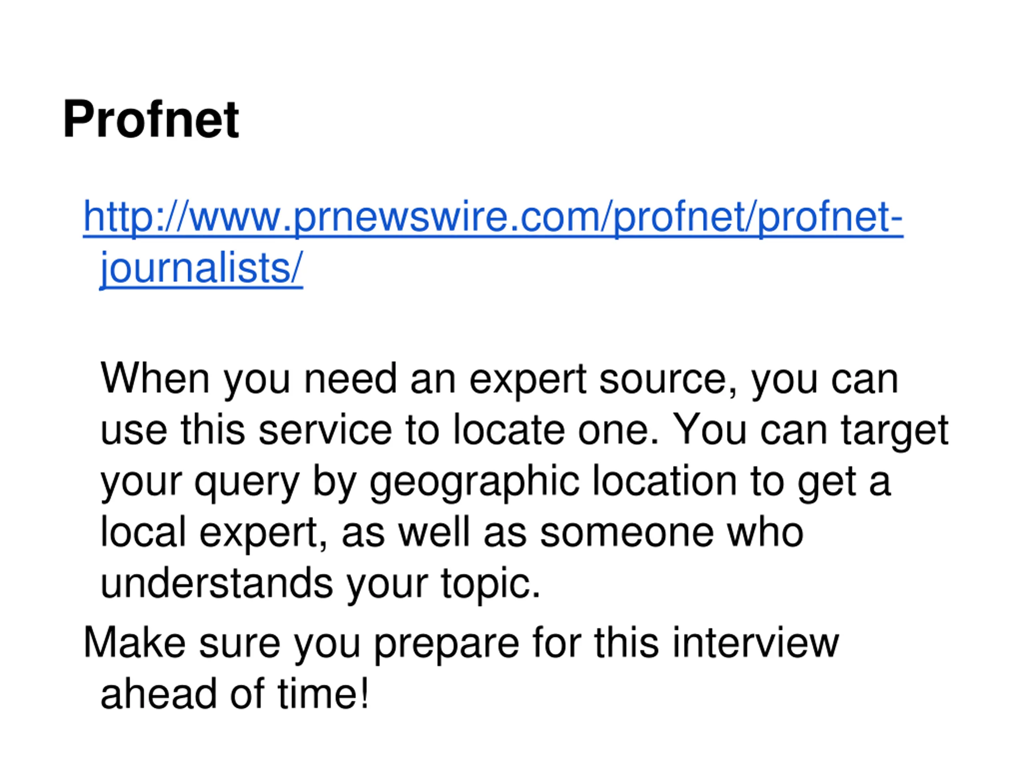Viewport: 1023px width, 767px height.
Task: Click the word 'interview' in the last paragraph
Action: (756, 643)
